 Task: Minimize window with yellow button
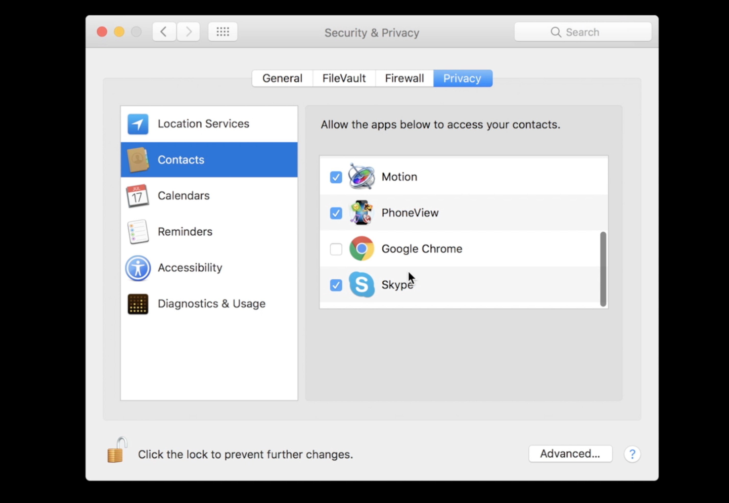[119, 32]
